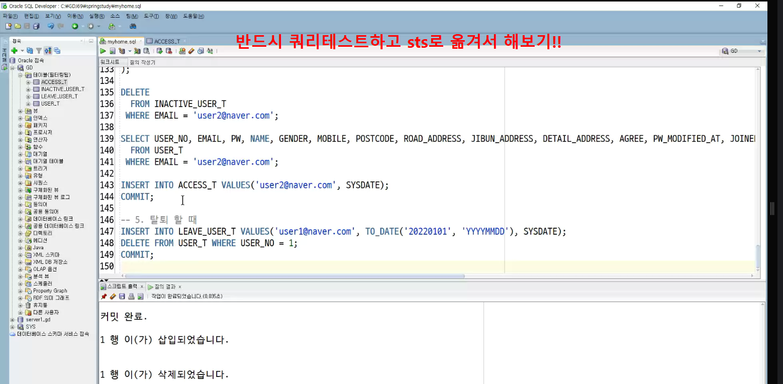This screenshot has height=384, width=783.
Task: Click the Run Script icon
Action: pos(113,51)
